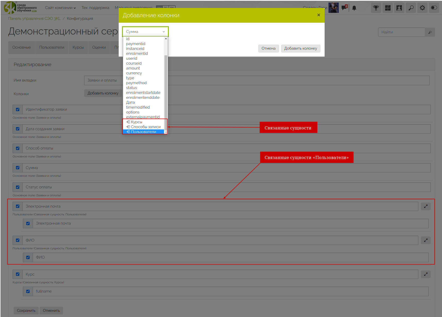442x317 pixels.
Task: Open the Оценки tab
Action: [99, 47]
